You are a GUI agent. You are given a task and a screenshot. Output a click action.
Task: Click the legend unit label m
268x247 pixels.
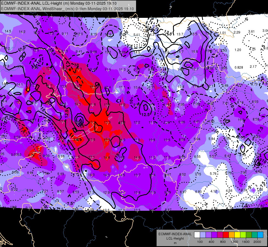175,243
